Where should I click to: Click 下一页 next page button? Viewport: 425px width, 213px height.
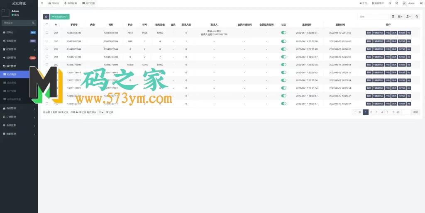pos(396,112)
